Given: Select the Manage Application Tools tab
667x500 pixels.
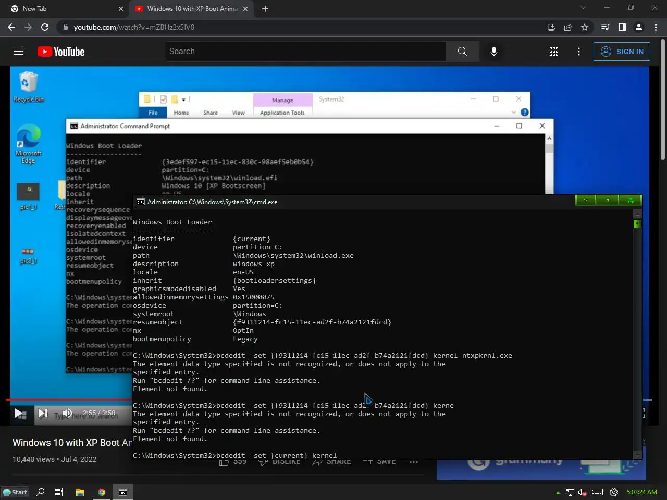Looking at the screenshot, I should [x=282, y=106].
